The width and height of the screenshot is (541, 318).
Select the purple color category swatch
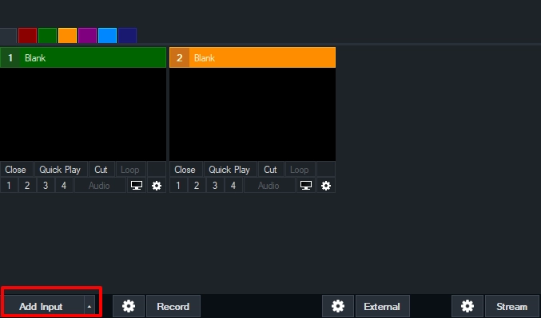[x=88, y=36]
